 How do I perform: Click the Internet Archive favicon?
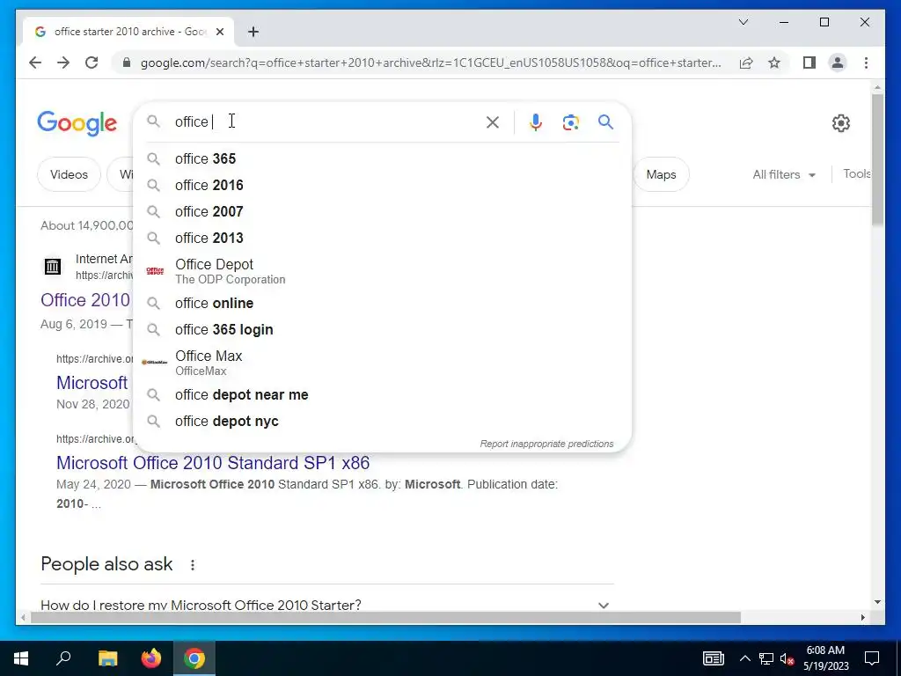point(52,266)
